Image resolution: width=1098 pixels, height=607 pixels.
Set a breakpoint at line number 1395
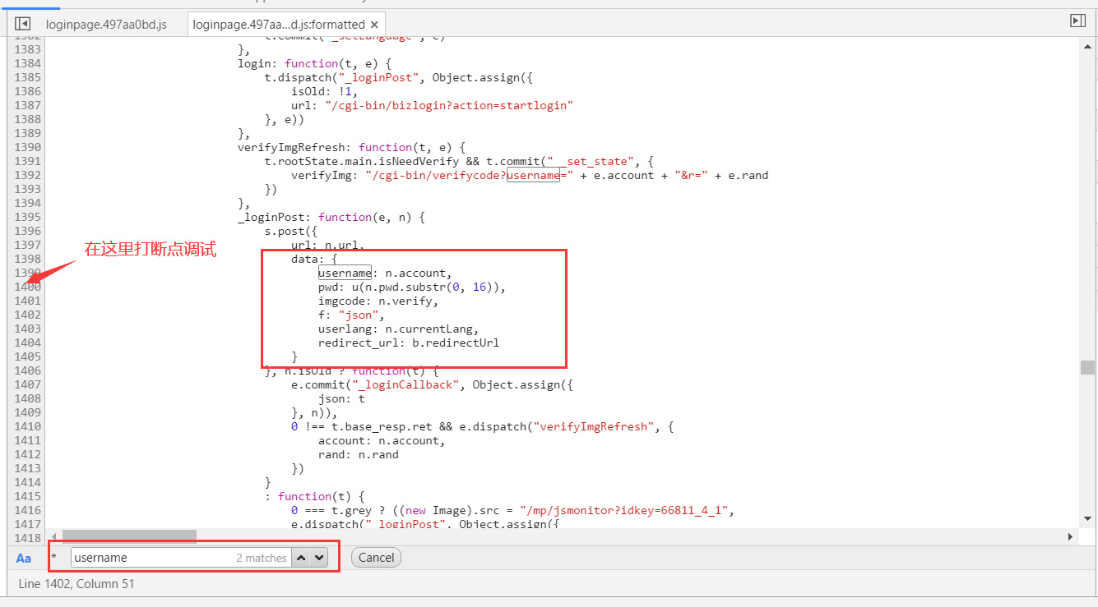click(28, 217)
